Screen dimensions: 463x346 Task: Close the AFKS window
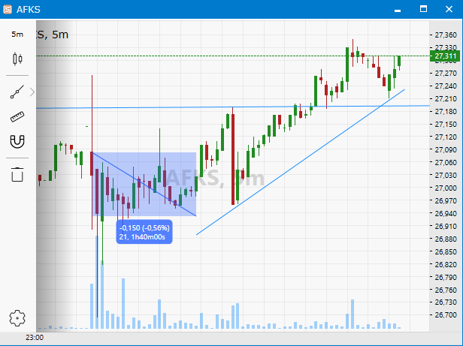[449, 9]
